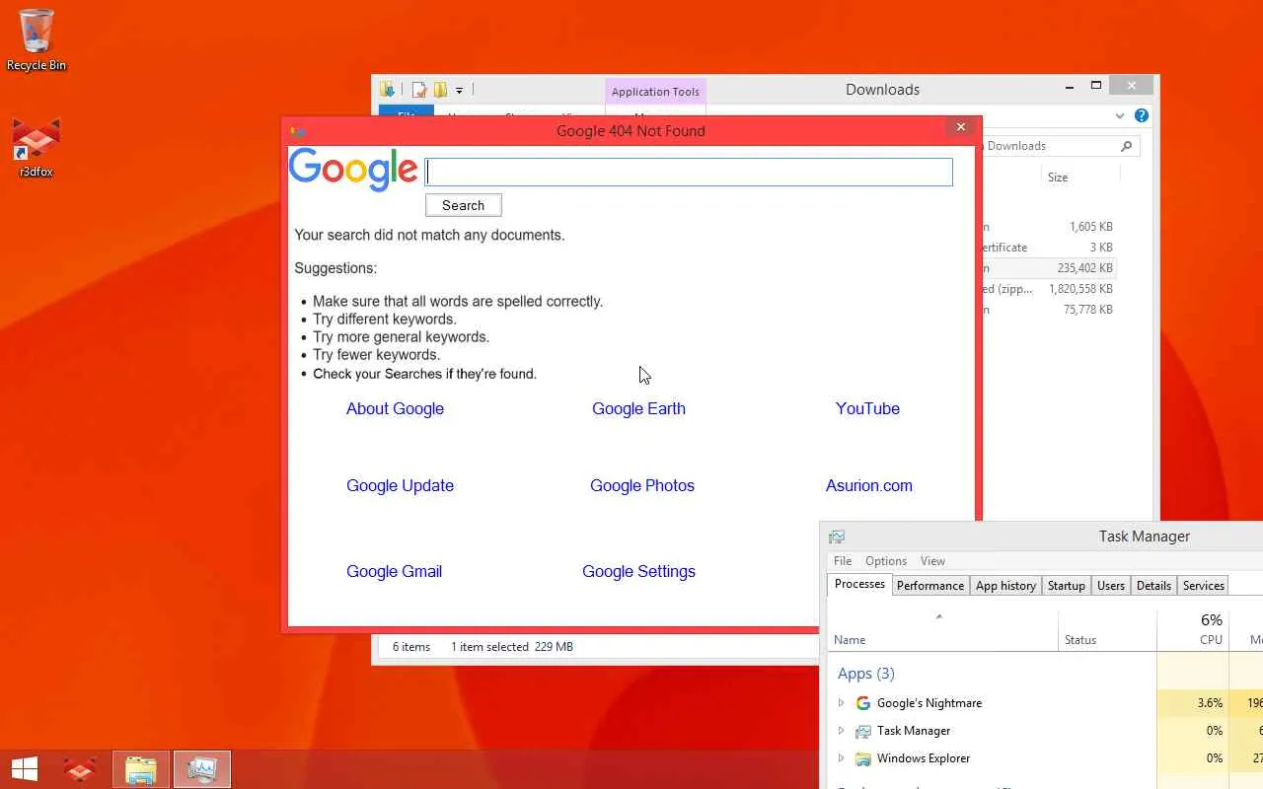Click the 1,605 KB size cell
1263x789 pixels.
pyautogui.click(x=1091, y=227)
